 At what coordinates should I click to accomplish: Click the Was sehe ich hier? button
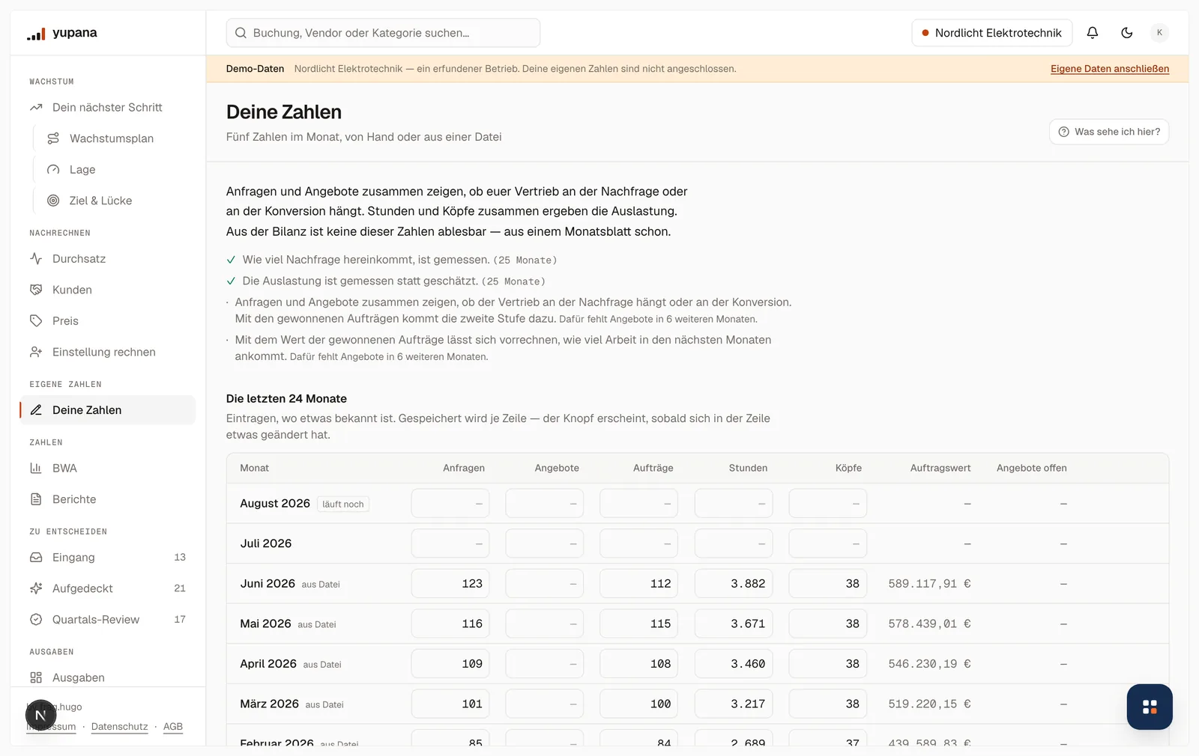[1109, 132]
